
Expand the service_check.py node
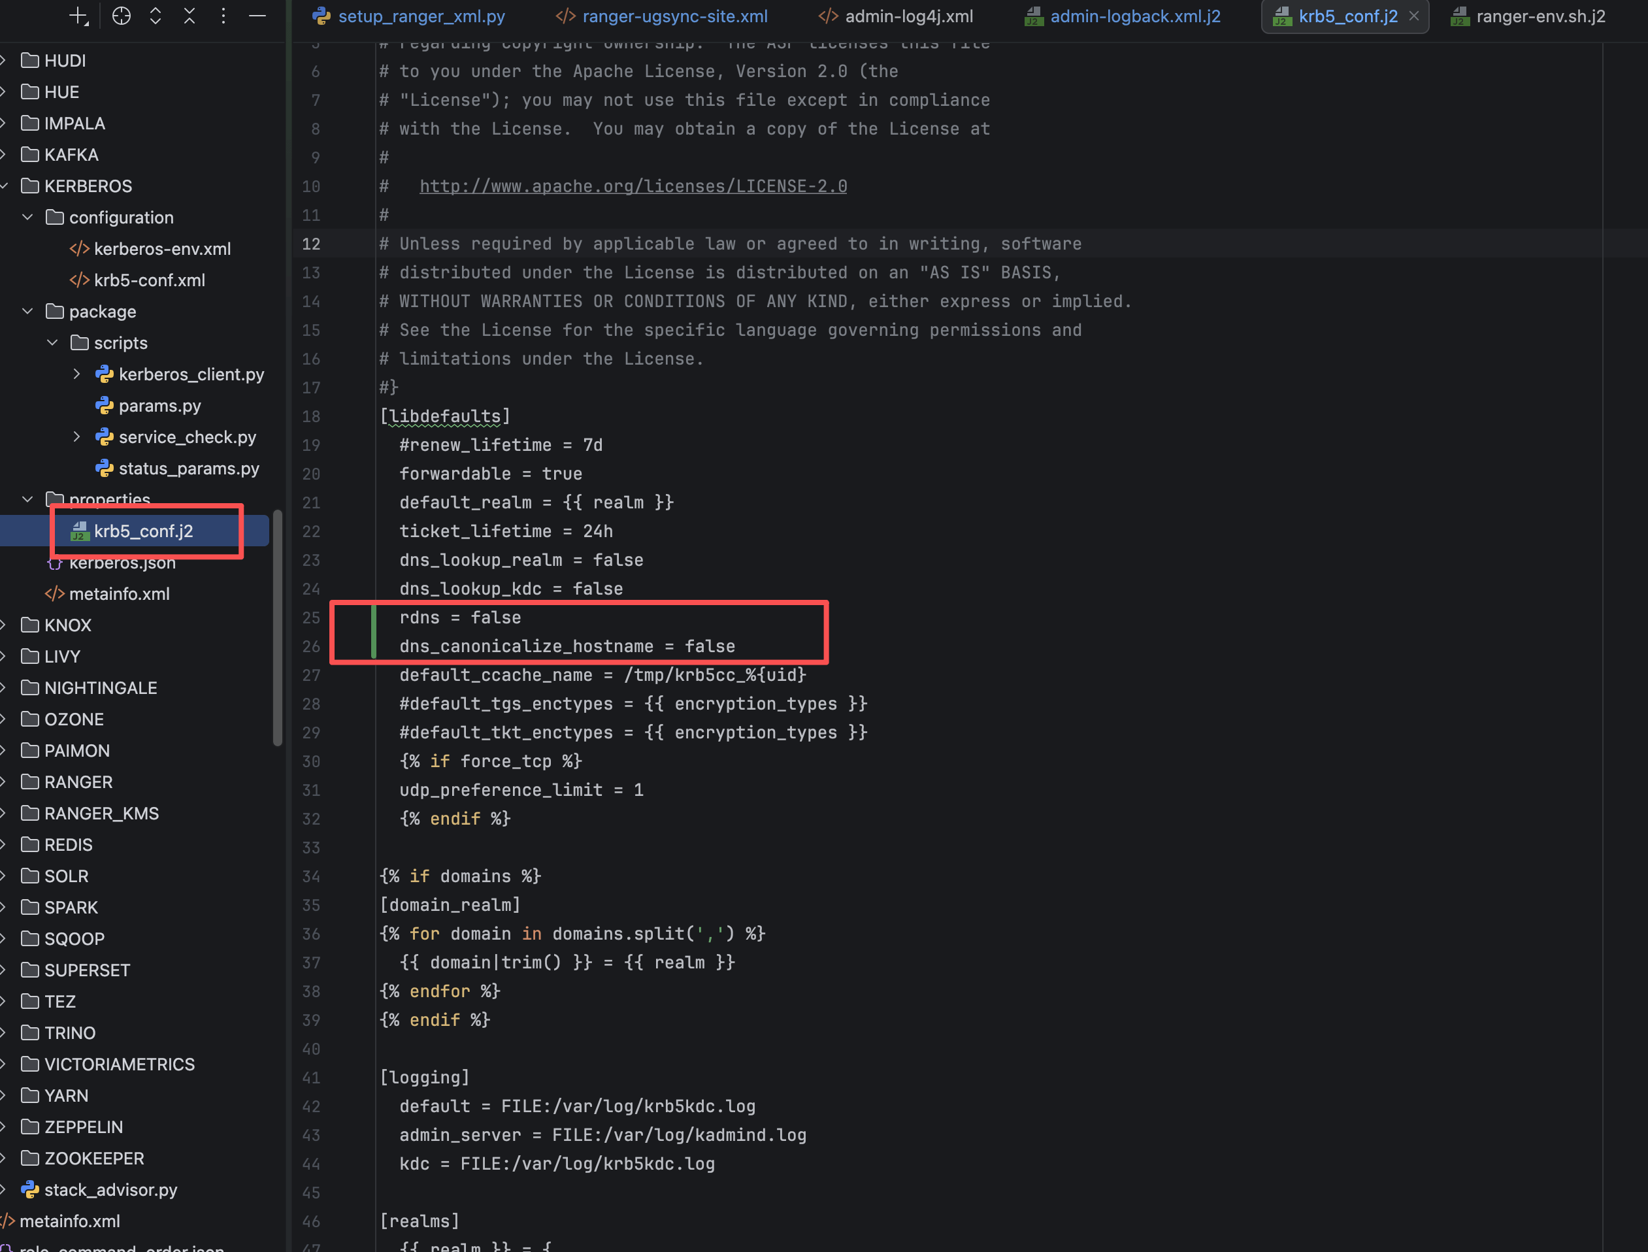point(76,437)
